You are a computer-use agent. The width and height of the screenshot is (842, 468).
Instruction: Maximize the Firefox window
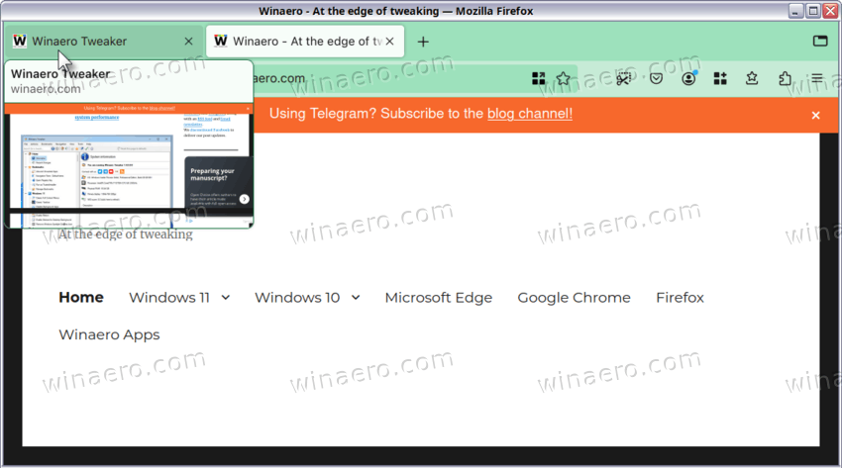click(813, 11)
